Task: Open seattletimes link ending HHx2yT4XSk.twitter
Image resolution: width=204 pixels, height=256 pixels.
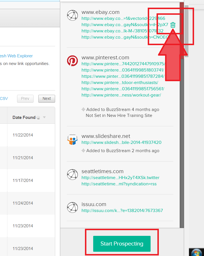Action: pos(120,177)
